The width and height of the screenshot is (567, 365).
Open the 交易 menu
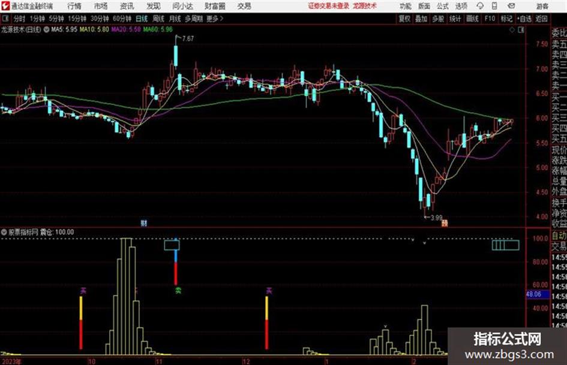[x=244, y=6]
